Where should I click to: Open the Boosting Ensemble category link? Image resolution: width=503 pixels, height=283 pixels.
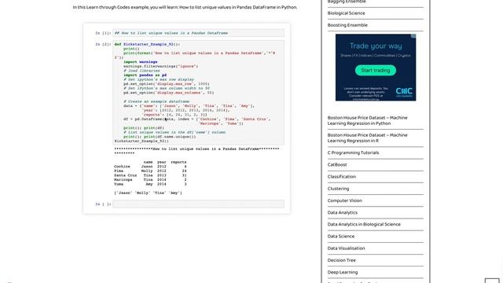click(x=347, y=25)
